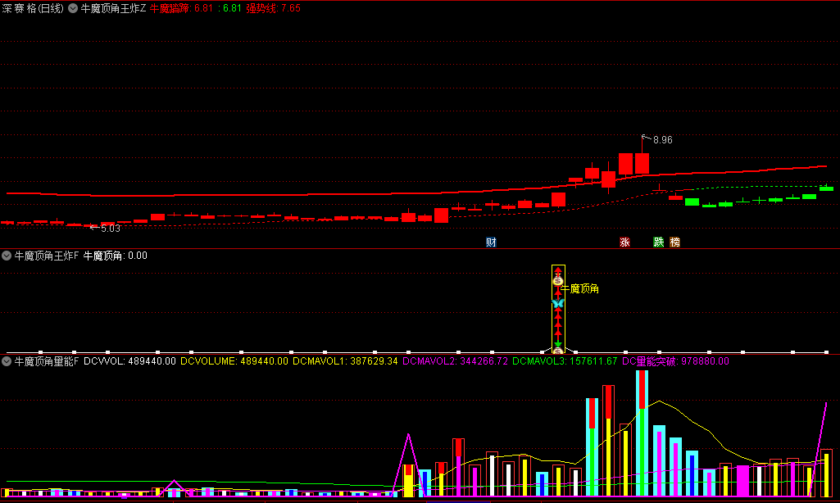Click the tallest volume bar in volume pane
This screenshot has width=840, height=503.
point(642,433)
